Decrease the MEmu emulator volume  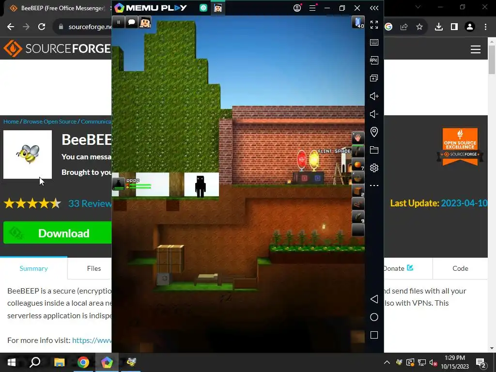pos(374,114)
